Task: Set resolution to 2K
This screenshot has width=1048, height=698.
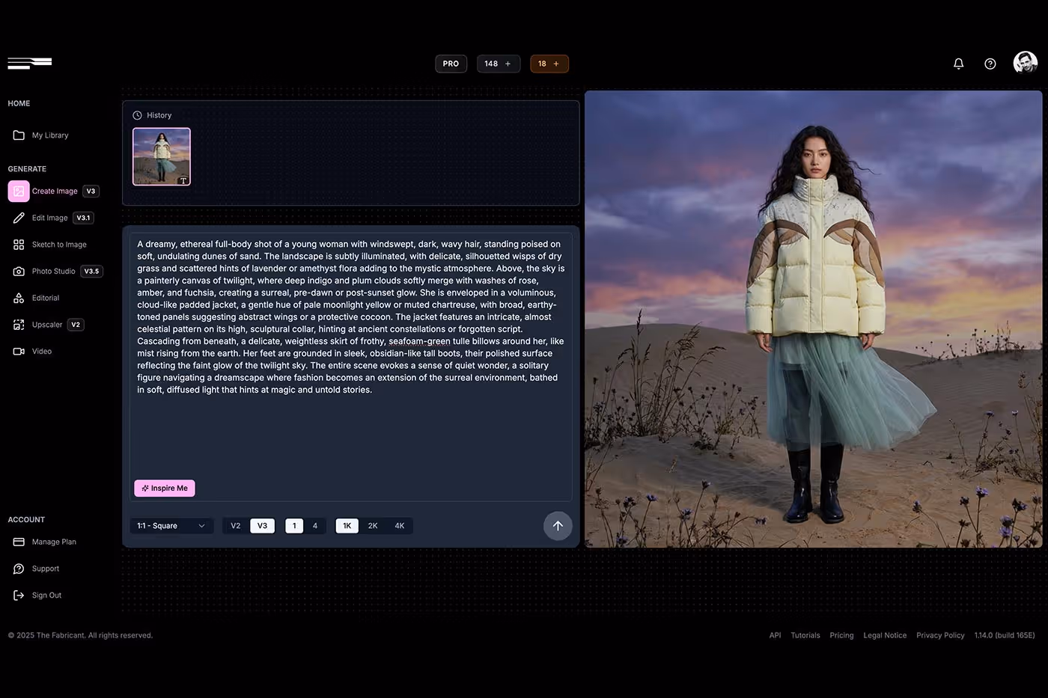Action: 373,525
